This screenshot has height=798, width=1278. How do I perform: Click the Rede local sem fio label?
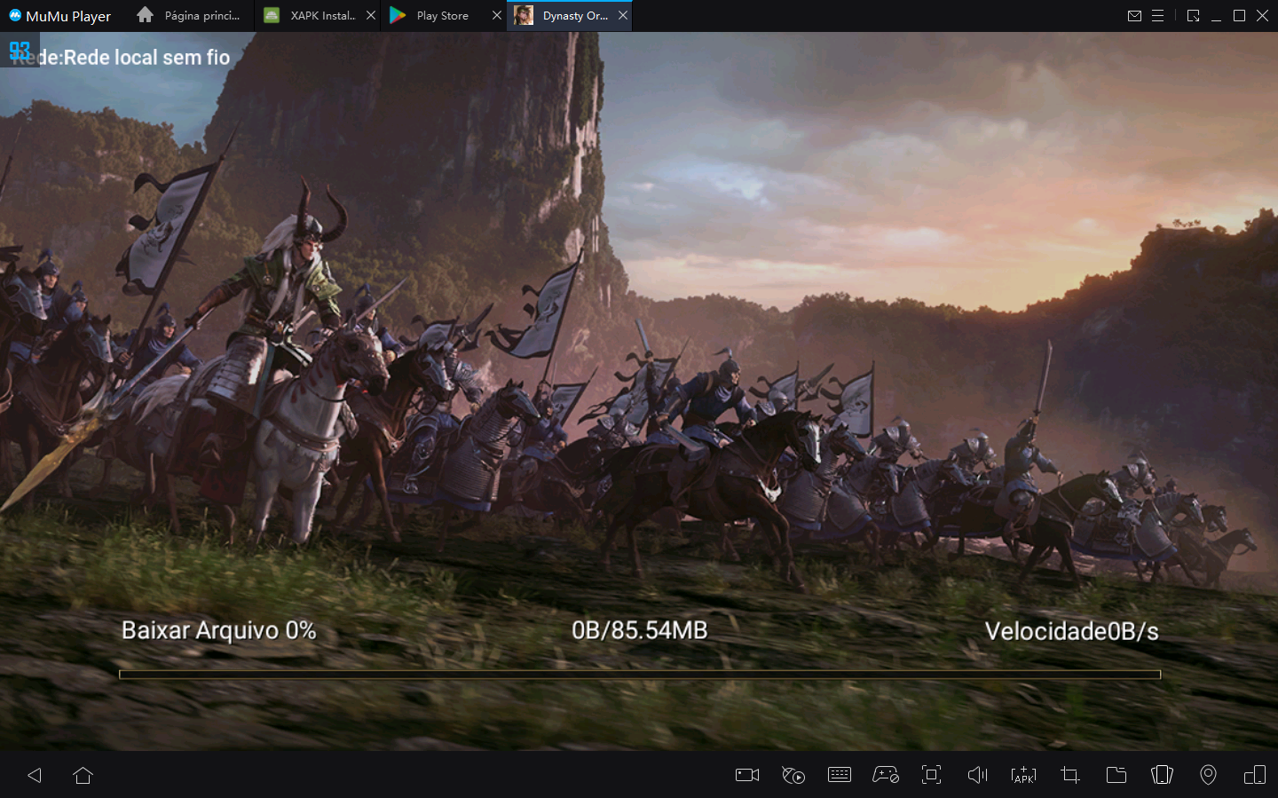[147, 58]
